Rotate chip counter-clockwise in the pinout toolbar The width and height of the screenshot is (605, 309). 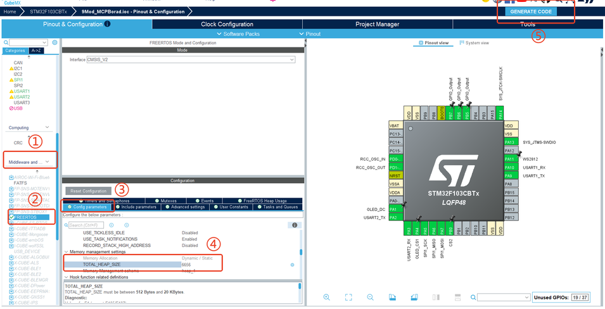tap(414, 297)
